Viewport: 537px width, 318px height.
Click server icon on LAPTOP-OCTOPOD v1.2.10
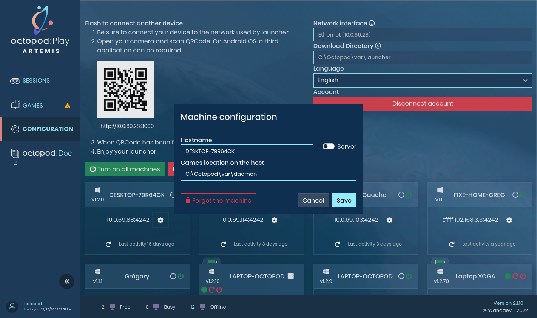point(291,276)
